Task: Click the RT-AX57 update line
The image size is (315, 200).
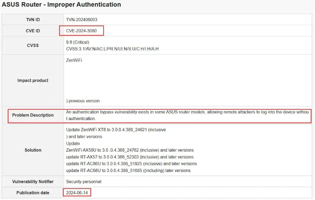Action: pyautogui.click(x=130, y=157)
